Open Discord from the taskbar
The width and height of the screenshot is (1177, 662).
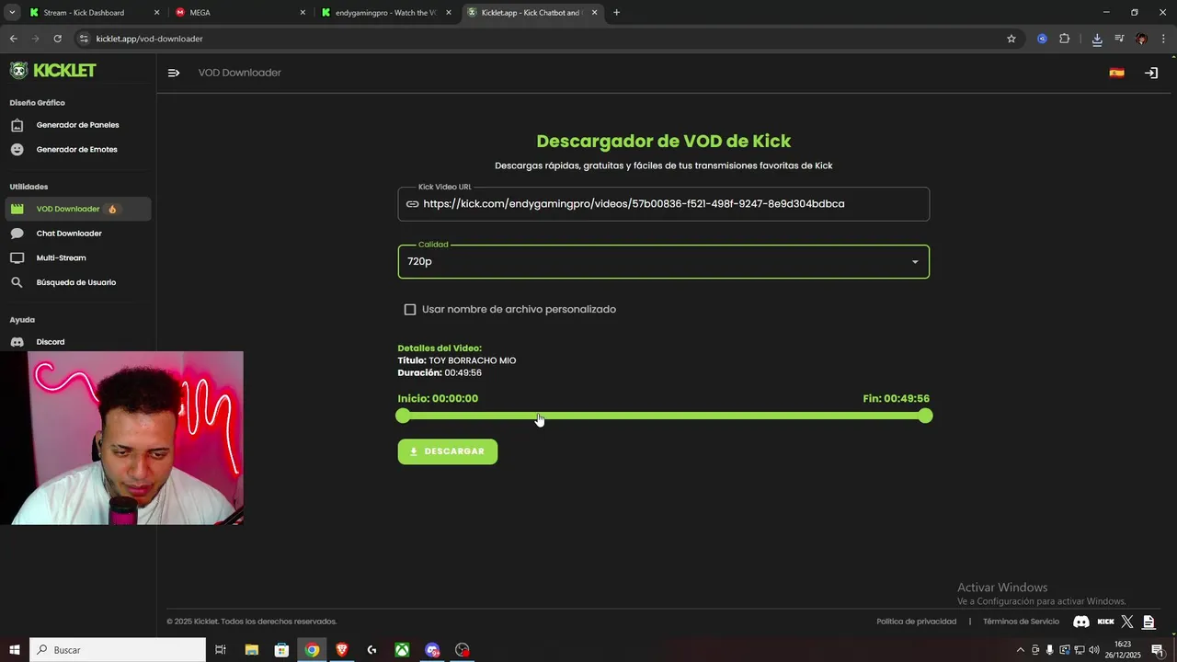tap(432, 650)
